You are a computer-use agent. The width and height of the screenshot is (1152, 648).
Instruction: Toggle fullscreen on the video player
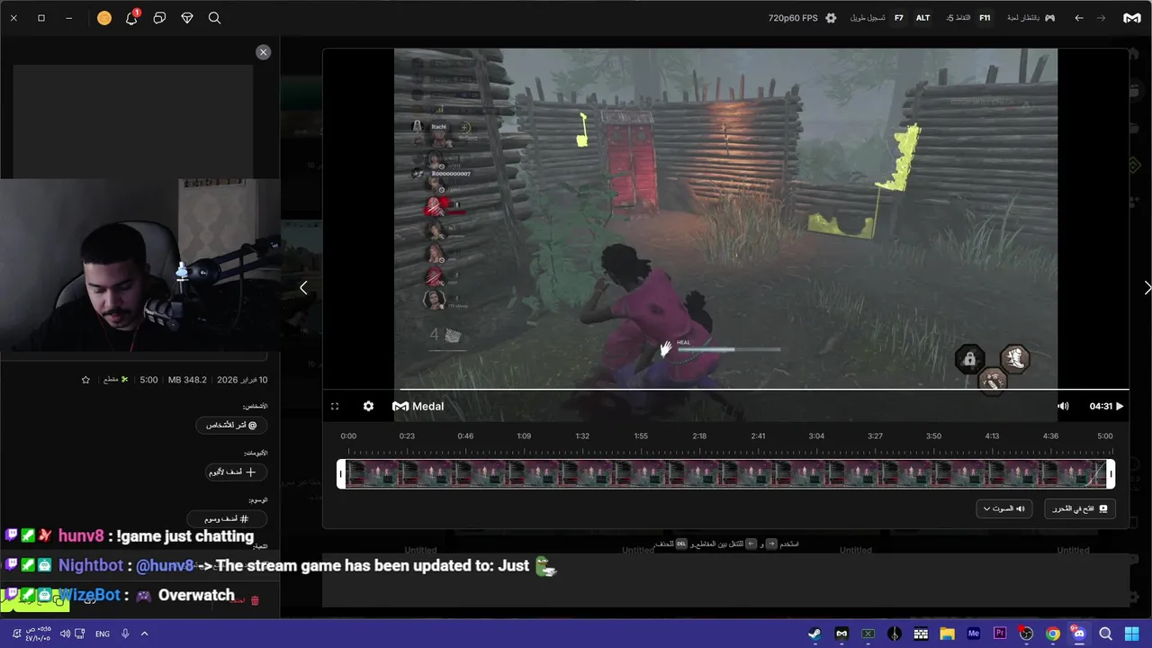click(335, 406)
